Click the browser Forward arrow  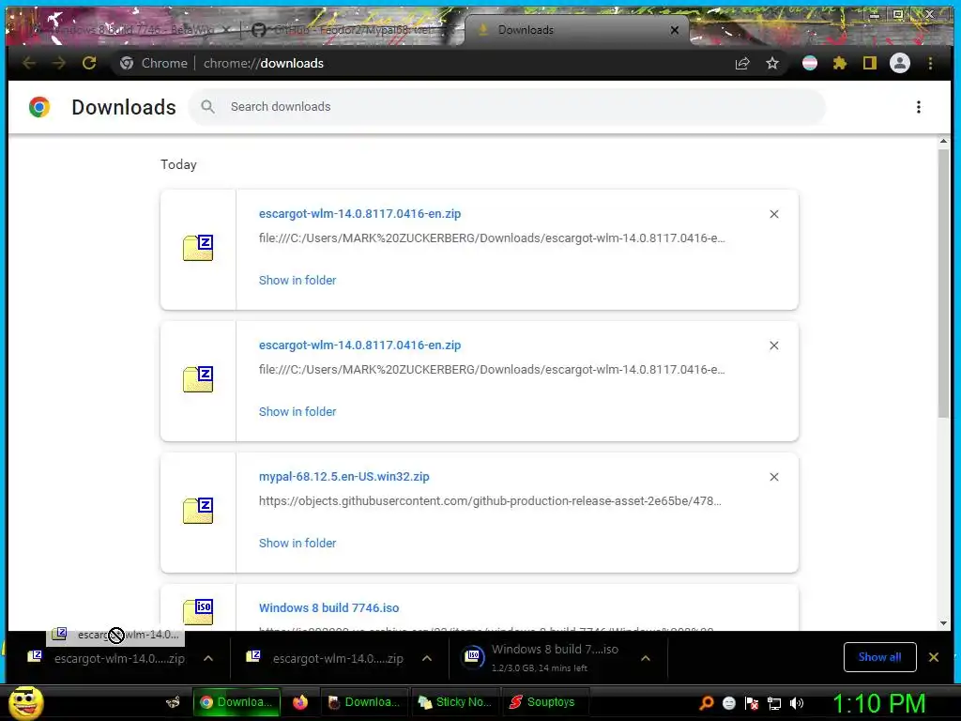(59, 63)
